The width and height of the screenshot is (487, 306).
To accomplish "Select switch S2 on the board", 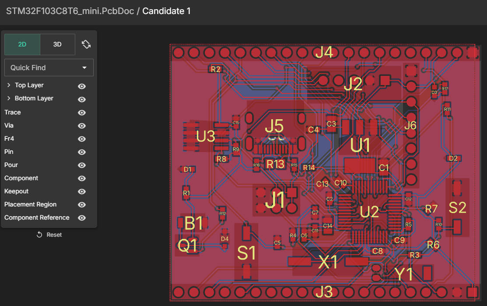I will click(x=458, y=208).
